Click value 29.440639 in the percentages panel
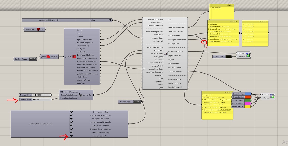 (x=249, y=27)
